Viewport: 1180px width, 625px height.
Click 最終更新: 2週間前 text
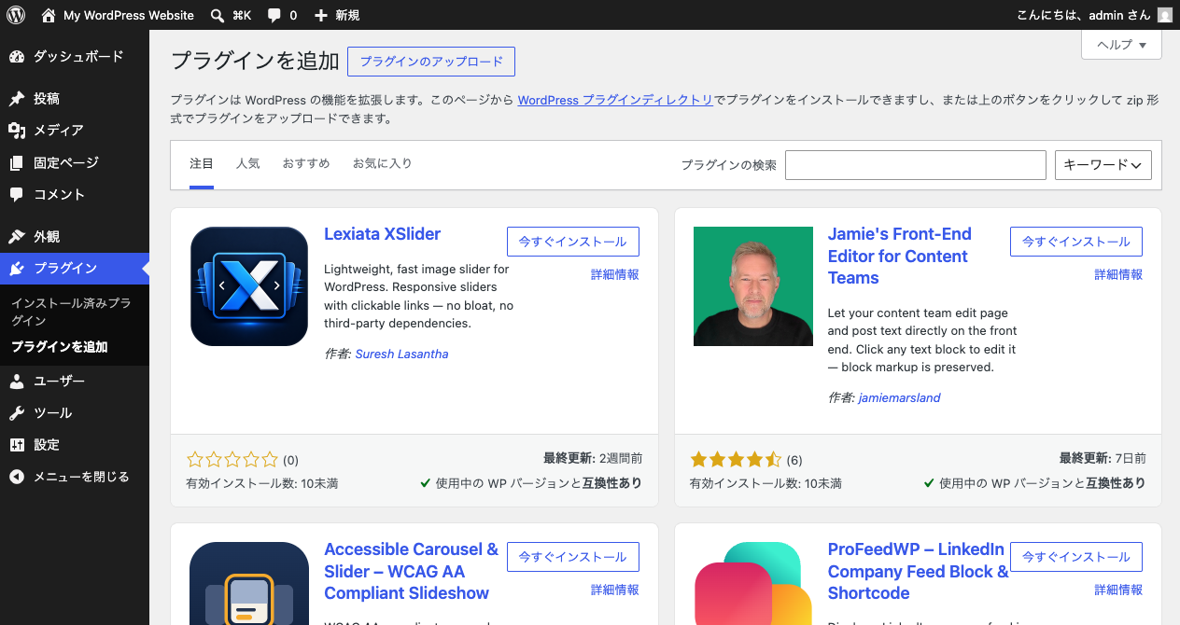click(593, 458)
